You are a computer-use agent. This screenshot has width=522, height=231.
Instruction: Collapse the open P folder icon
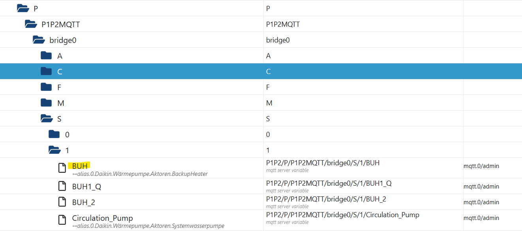point(23,8)
